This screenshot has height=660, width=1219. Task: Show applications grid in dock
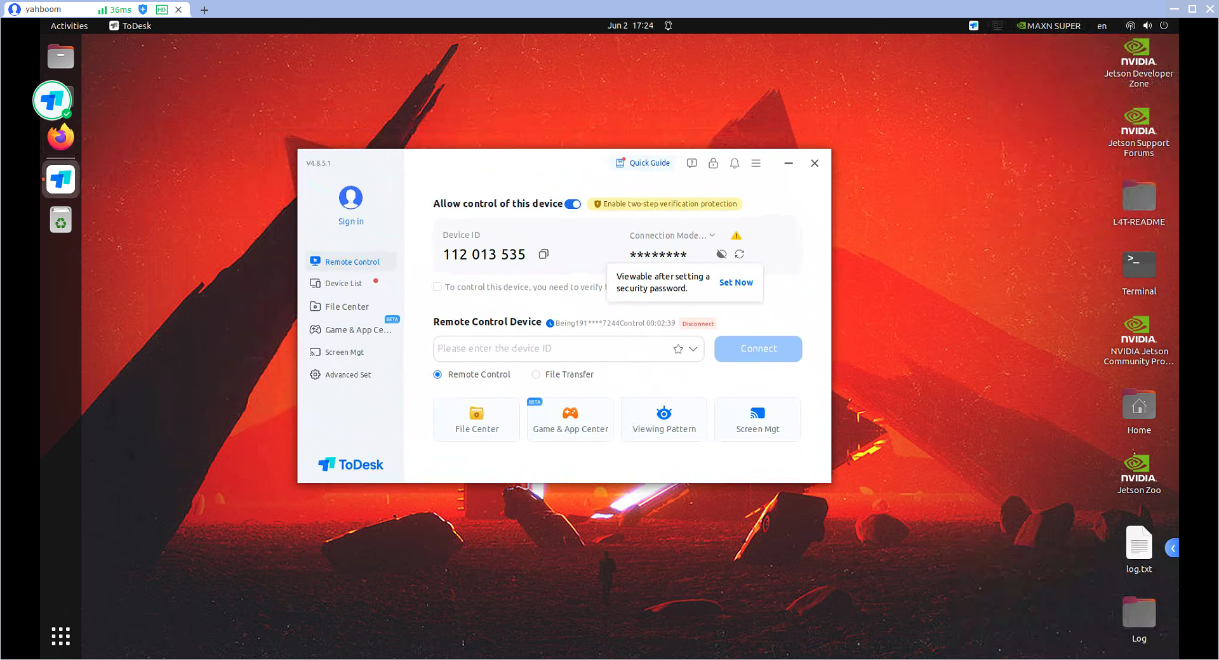point(61,636)
